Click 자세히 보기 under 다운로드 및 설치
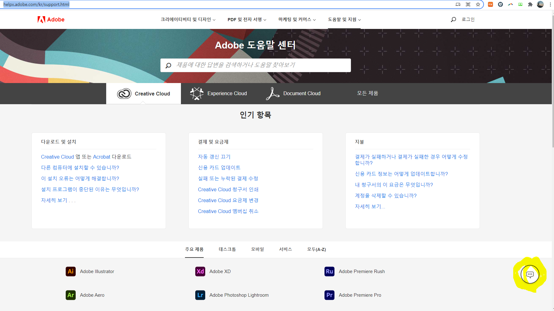554x311 pixels. 58,200
